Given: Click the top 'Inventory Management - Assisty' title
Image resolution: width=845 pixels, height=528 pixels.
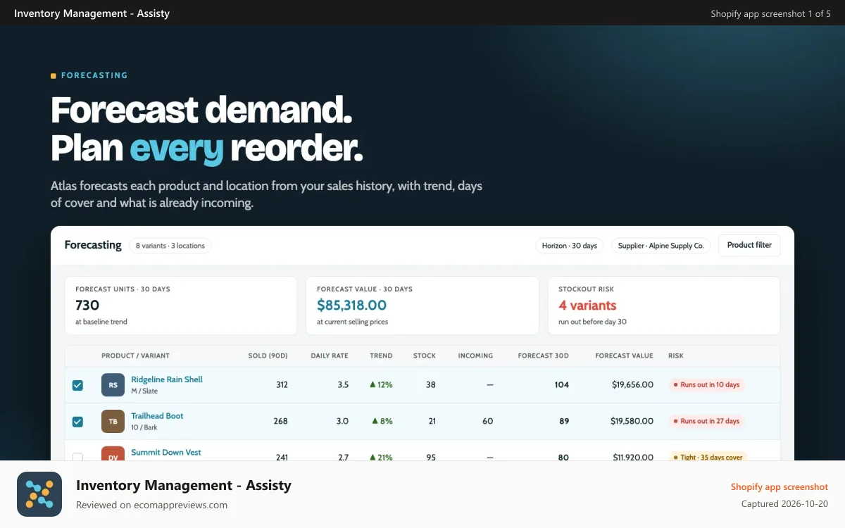Looking at the screenshot, I should (92, 13).
